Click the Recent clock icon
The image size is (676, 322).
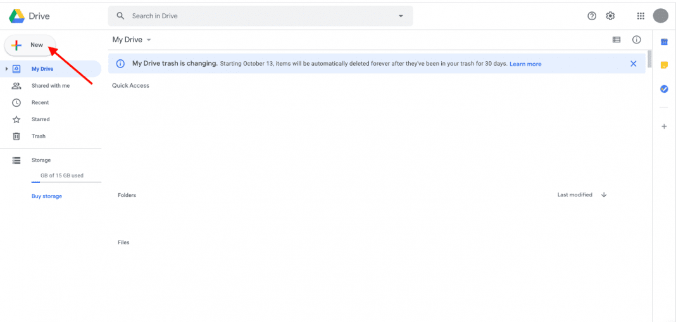coord(16,102)
